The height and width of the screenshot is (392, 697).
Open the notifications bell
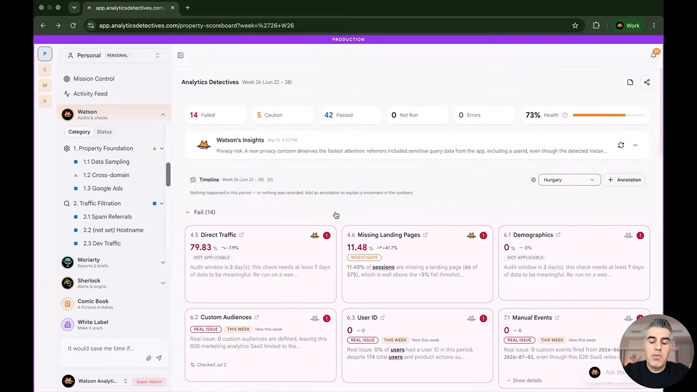[x=653, y=55]
